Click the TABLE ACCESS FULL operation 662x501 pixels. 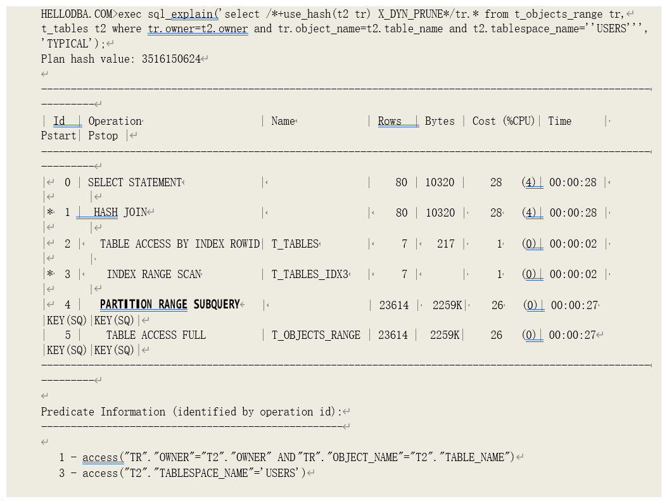[156, 335]
